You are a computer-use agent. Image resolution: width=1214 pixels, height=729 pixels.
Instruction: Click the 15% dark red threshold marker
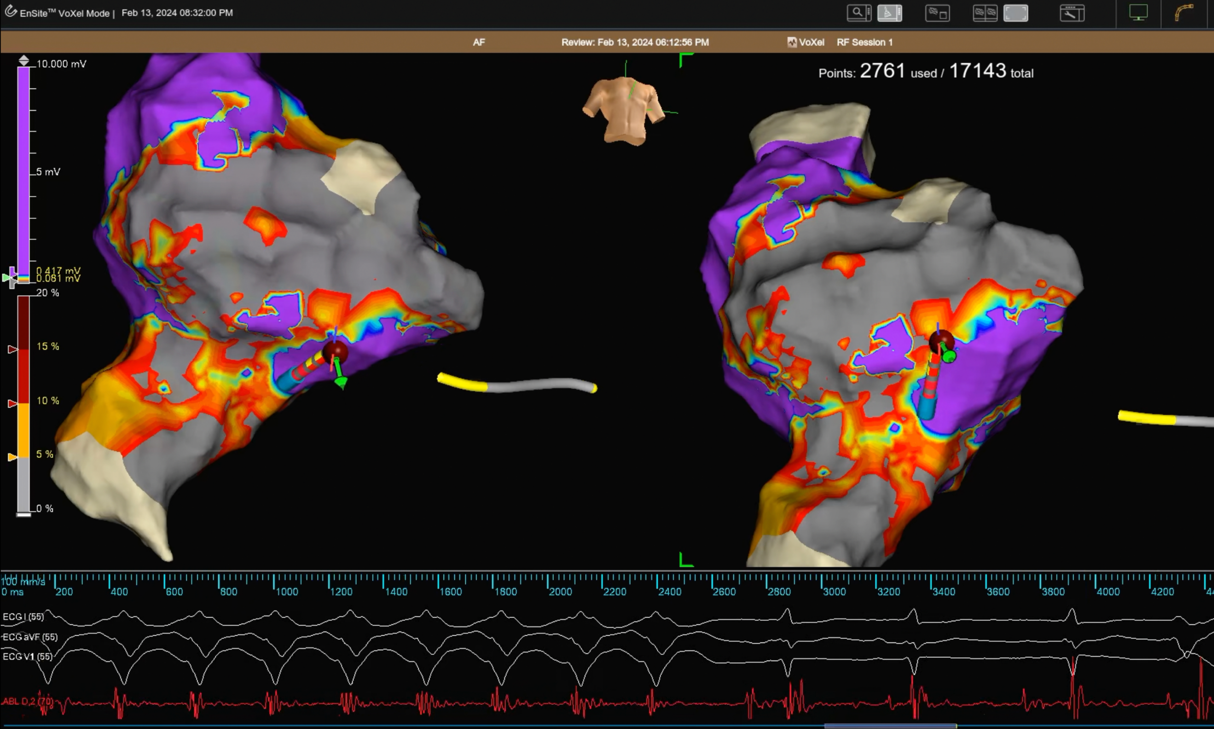(x=13, y=349)
